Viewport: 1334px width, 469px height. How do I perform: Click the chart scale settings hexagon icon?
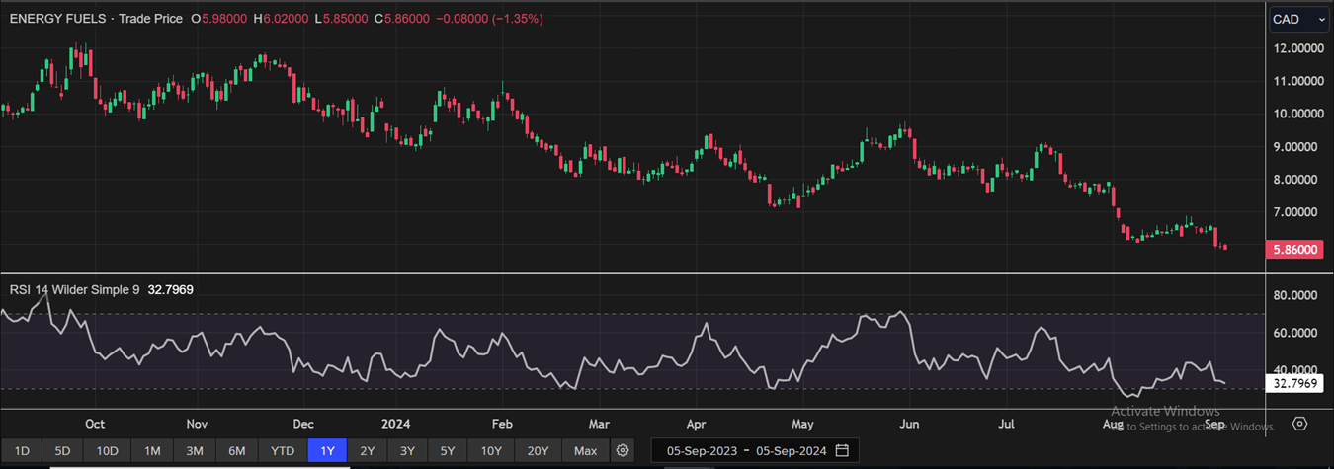click(1300, 424)
